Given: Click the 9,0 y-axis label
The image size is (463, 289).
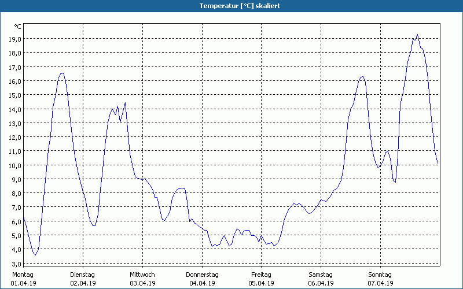Looking at the screenshot, I should coord(16,180).
